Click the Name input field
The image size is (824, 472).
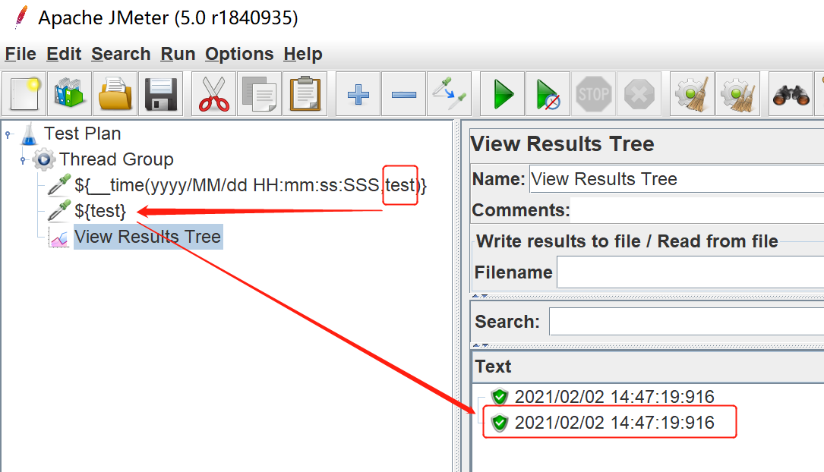(x=677, y=179)
